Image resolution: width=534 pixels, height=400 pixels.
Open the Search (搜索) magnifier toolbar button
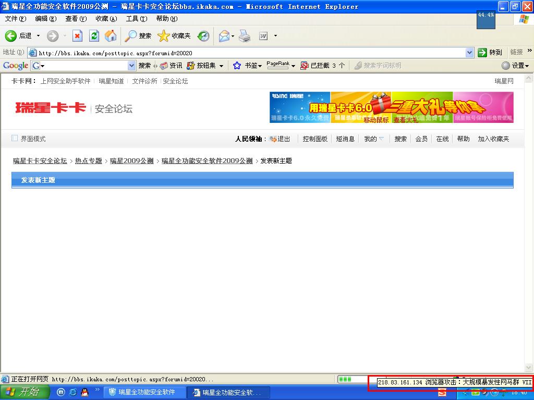click(x=138, y=36)
